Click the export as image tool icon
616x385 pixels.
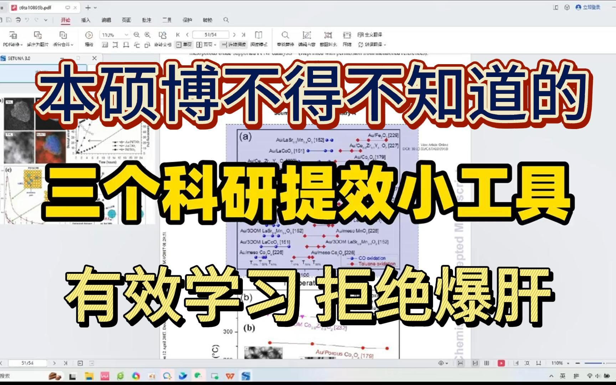pyautogui.click(x=37, y=35)
